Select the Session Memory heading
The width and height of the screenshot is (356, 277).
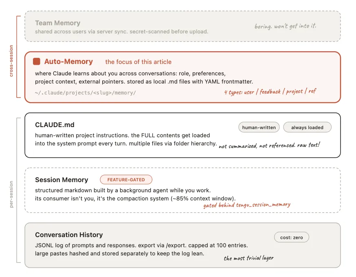pyautogui.click(x=62, y=180)
